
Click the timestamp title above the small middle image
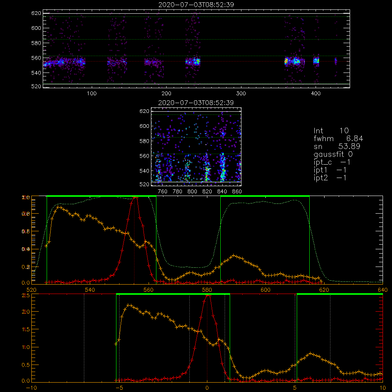[x=196, y=103]
